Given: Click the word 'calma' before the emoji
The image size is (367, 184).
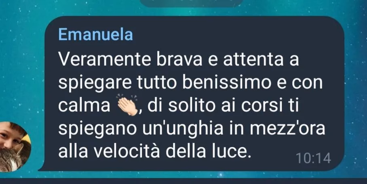Looking at the screenshot, I should (x=84, y=106).
